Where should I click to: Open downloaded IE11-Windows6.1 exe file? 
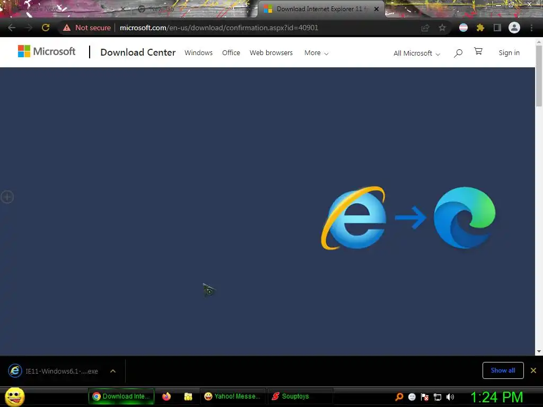point(54,371)
